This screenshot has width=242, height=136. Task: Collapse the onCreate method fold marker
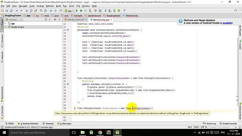(x=71, y=30)
